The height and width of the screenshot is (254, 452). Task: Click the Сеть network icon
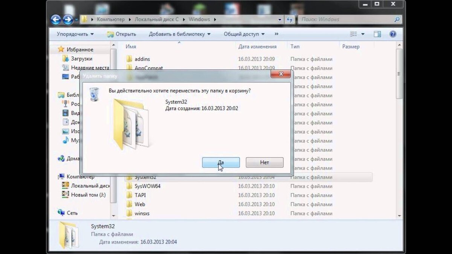[61, 213]
